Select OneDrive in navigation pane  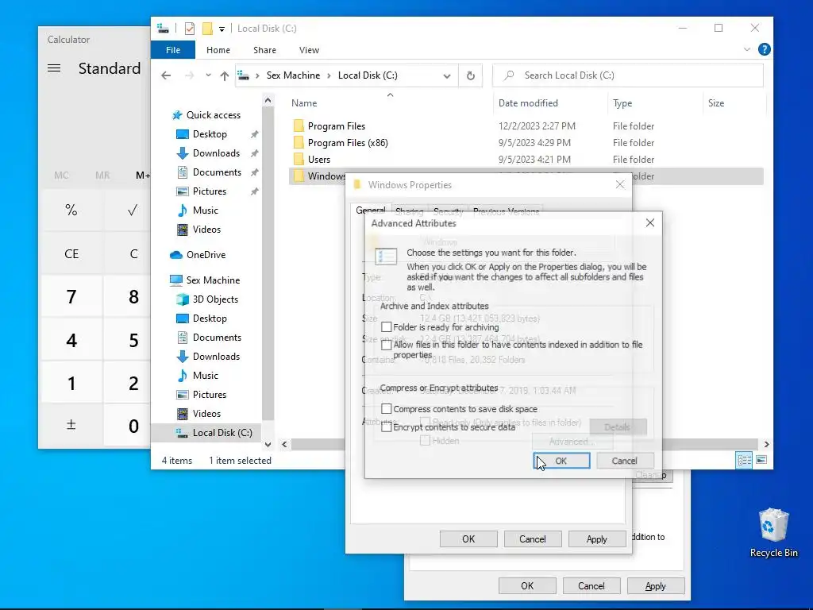tap(206, 255)
